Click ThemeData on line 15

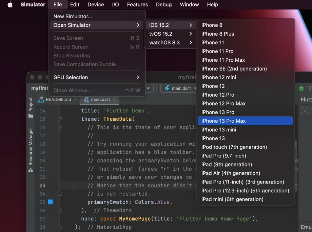(x=117, y=119)
